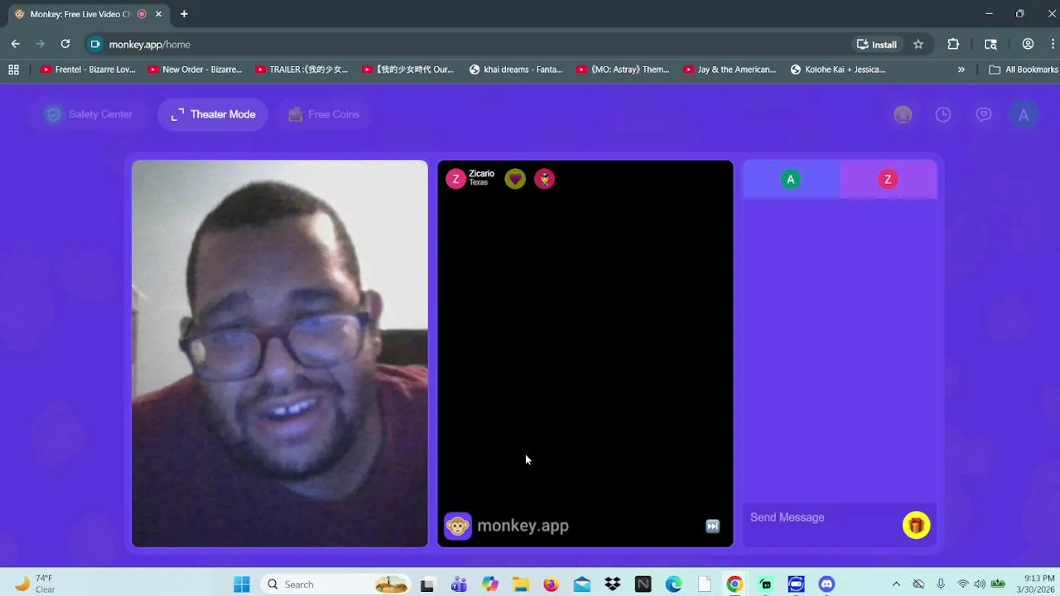Click Zicario's Z profile avatar on video
Screen dimensions: 1060x596
[455, 179]
